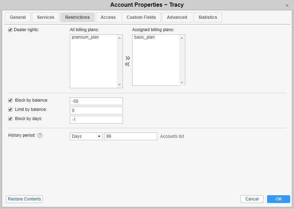
Task: Confirm with the OK button
Action: point(279,199)
